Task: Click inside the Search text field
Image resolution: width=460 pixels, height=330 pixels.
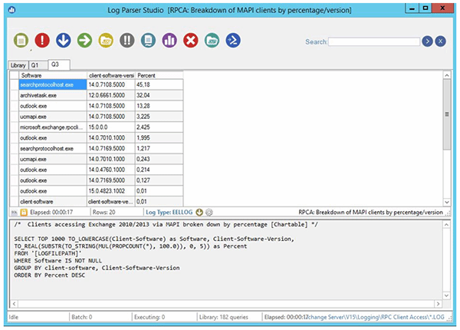Action: [374, 41]
